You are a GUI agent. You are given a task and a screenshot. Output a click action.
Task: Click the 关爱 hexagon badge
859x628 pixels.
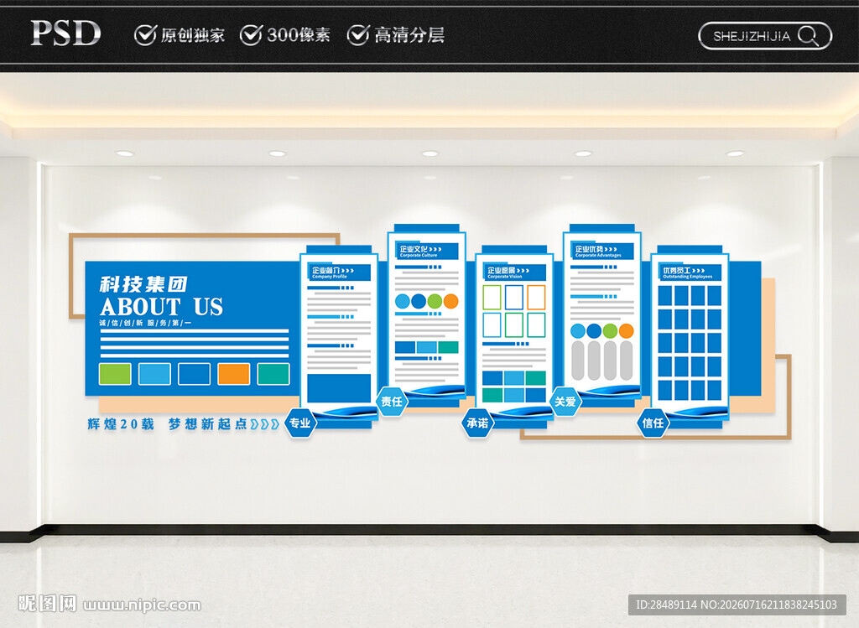point(565,402)
